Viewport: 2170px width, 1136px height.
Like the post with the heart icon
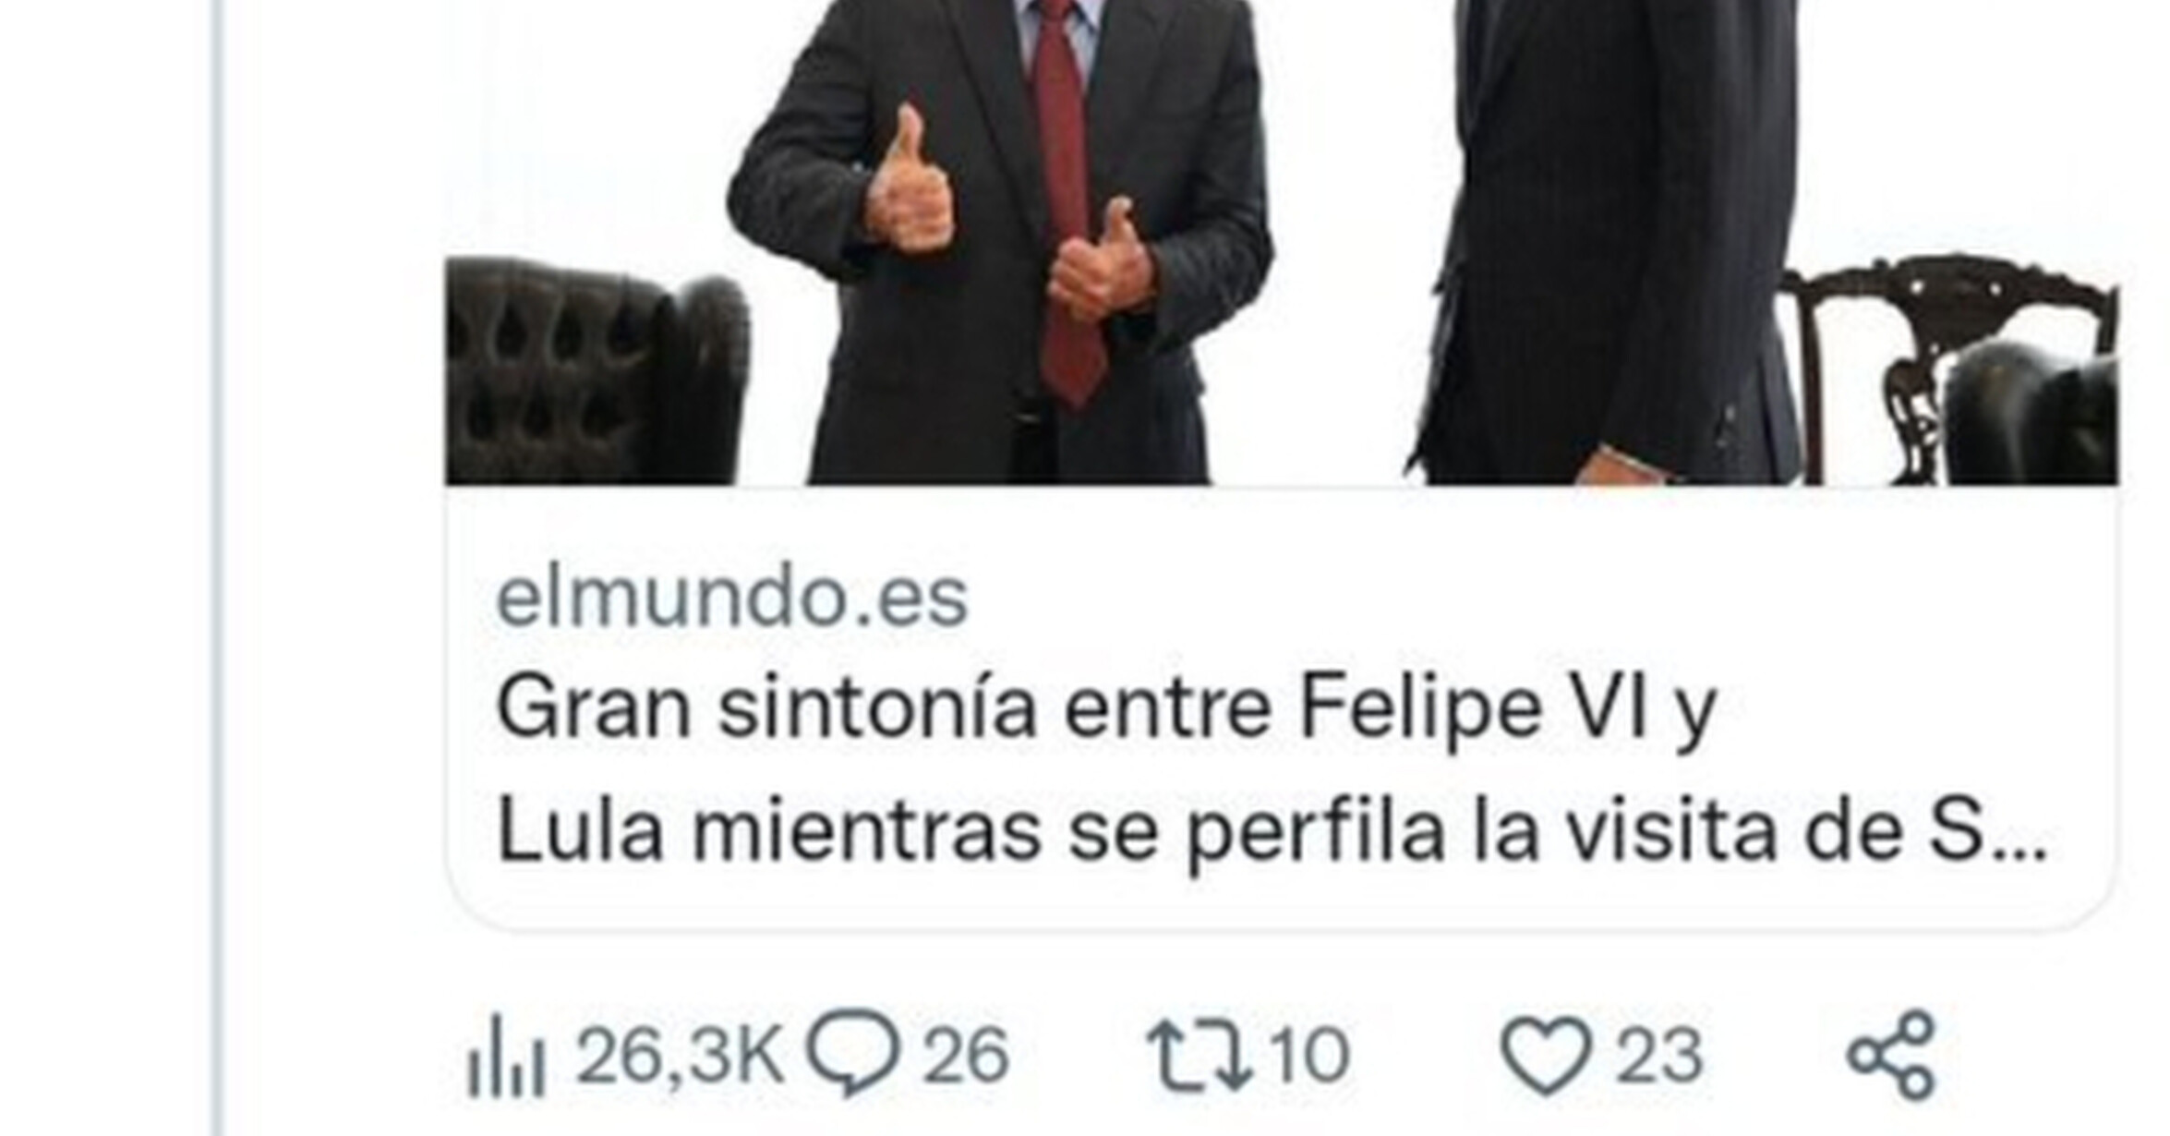[x=1547, y=1056]
